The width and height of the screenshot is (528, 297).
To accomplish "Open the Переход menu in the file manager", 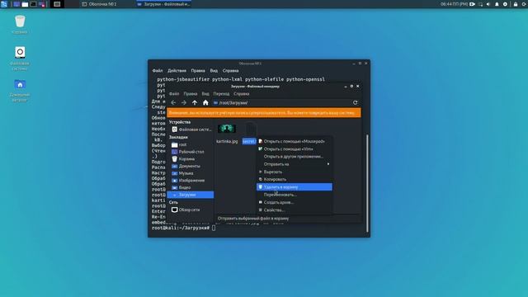I will (x=221, y=93).
